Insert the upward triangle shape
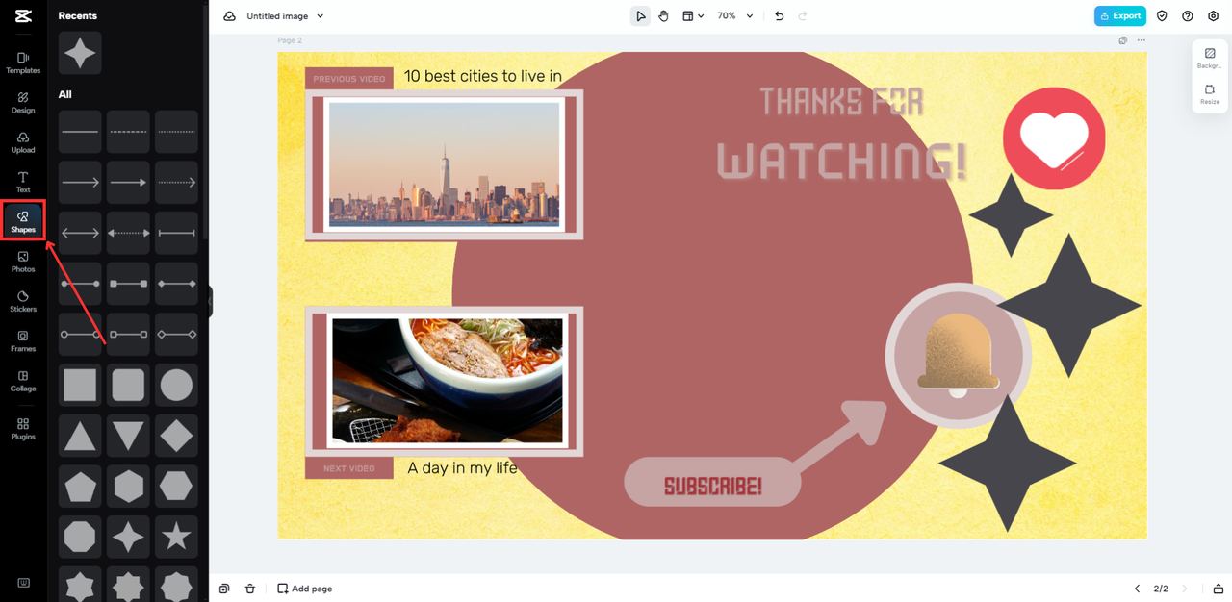The height and width of the screenshot is (602, 1232). coord(80,436)
